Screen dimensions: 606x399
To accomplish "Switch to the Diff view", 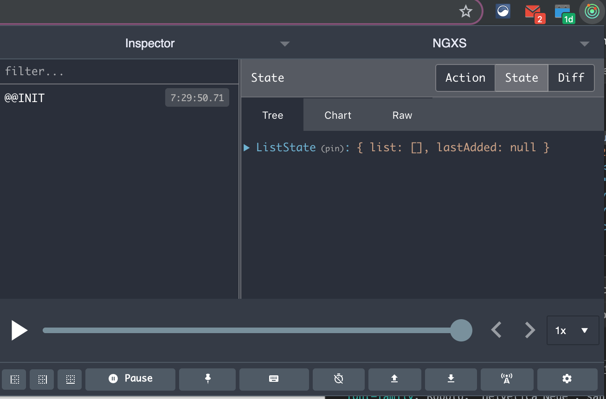I will pyautogui.click(x=571, y=78).
